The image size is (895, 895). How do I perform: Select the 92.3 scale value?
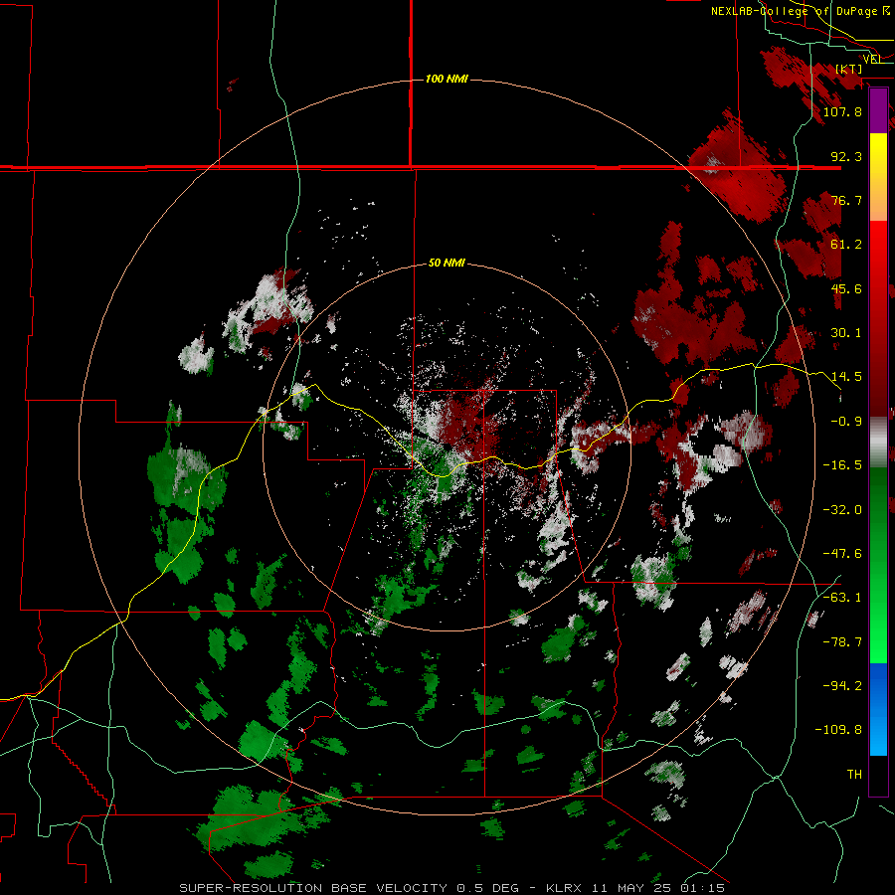click(x=846, y=156)
